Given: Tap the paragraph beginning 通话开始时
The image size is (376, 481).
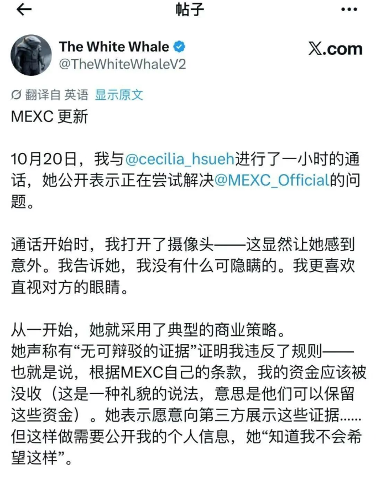Looking at the screenshot, I should [x=183, y=266].
